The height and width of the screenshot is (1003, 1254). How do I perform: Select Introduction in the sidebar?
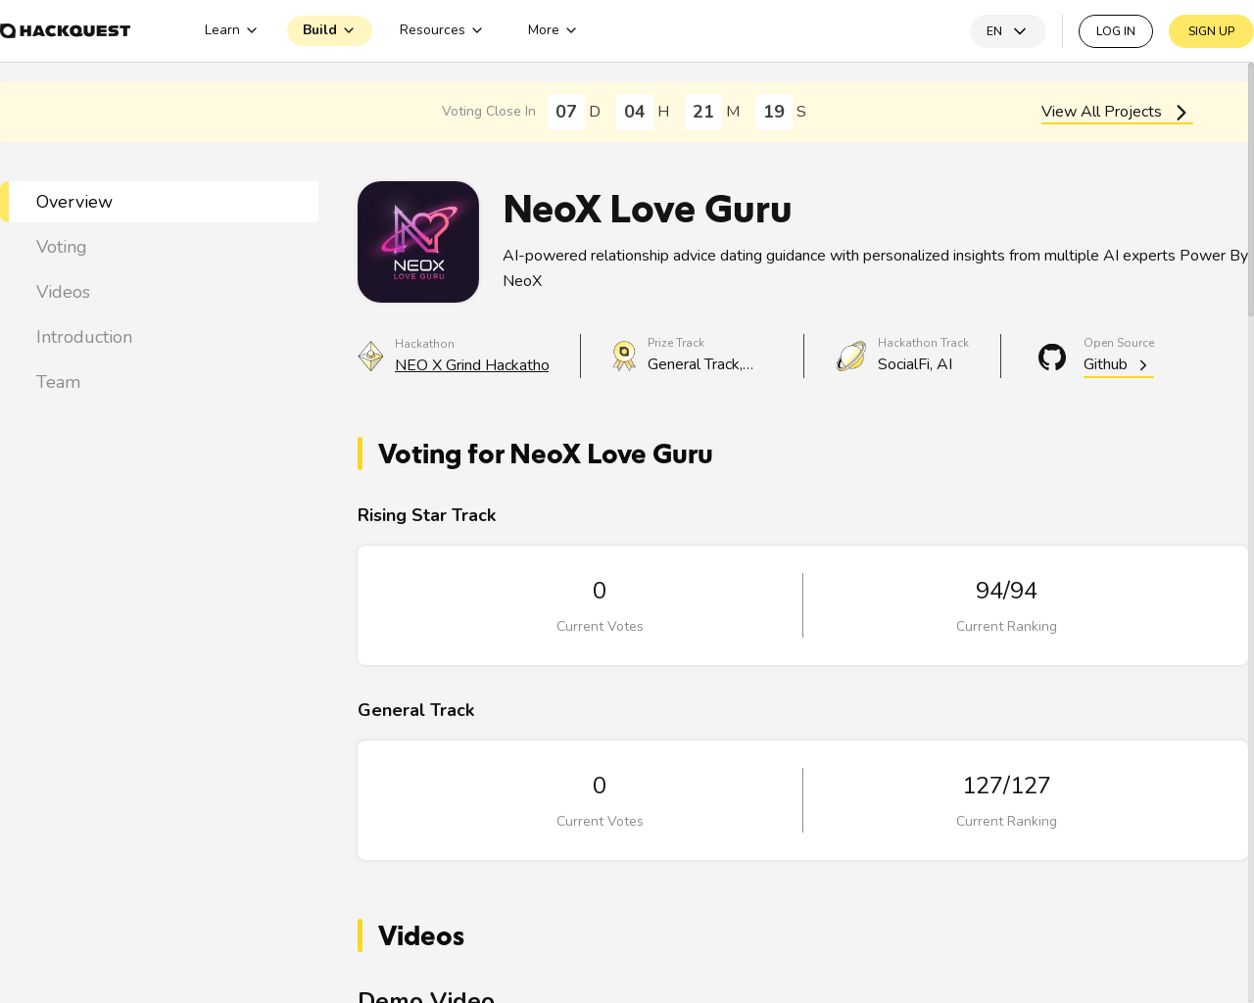click(160, 337)
